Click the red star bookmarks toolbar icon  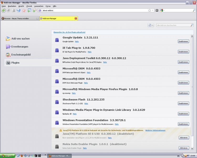tap(24, 11)
